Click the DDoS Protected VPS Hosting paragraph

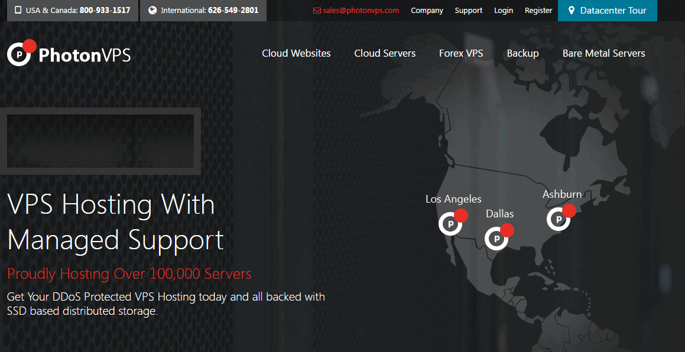[x=166, y=304]
